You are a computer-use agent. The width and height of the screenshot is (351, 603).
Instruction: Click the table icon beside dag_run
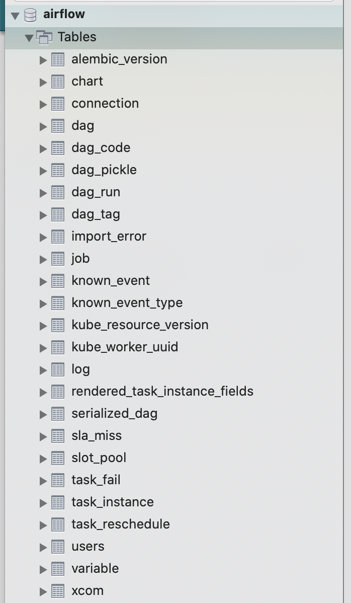point(58,193)
